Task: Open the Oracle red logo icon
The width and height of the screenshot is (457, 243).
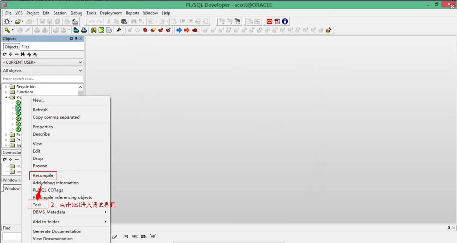Action: click(269, 21)
